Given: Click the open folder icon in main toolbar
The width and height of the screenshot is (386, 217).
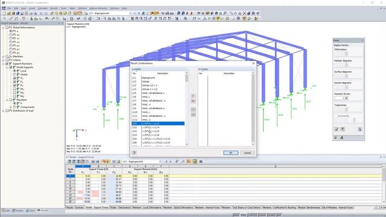Looking at the screenshot, I should click(x=8, y=13).
